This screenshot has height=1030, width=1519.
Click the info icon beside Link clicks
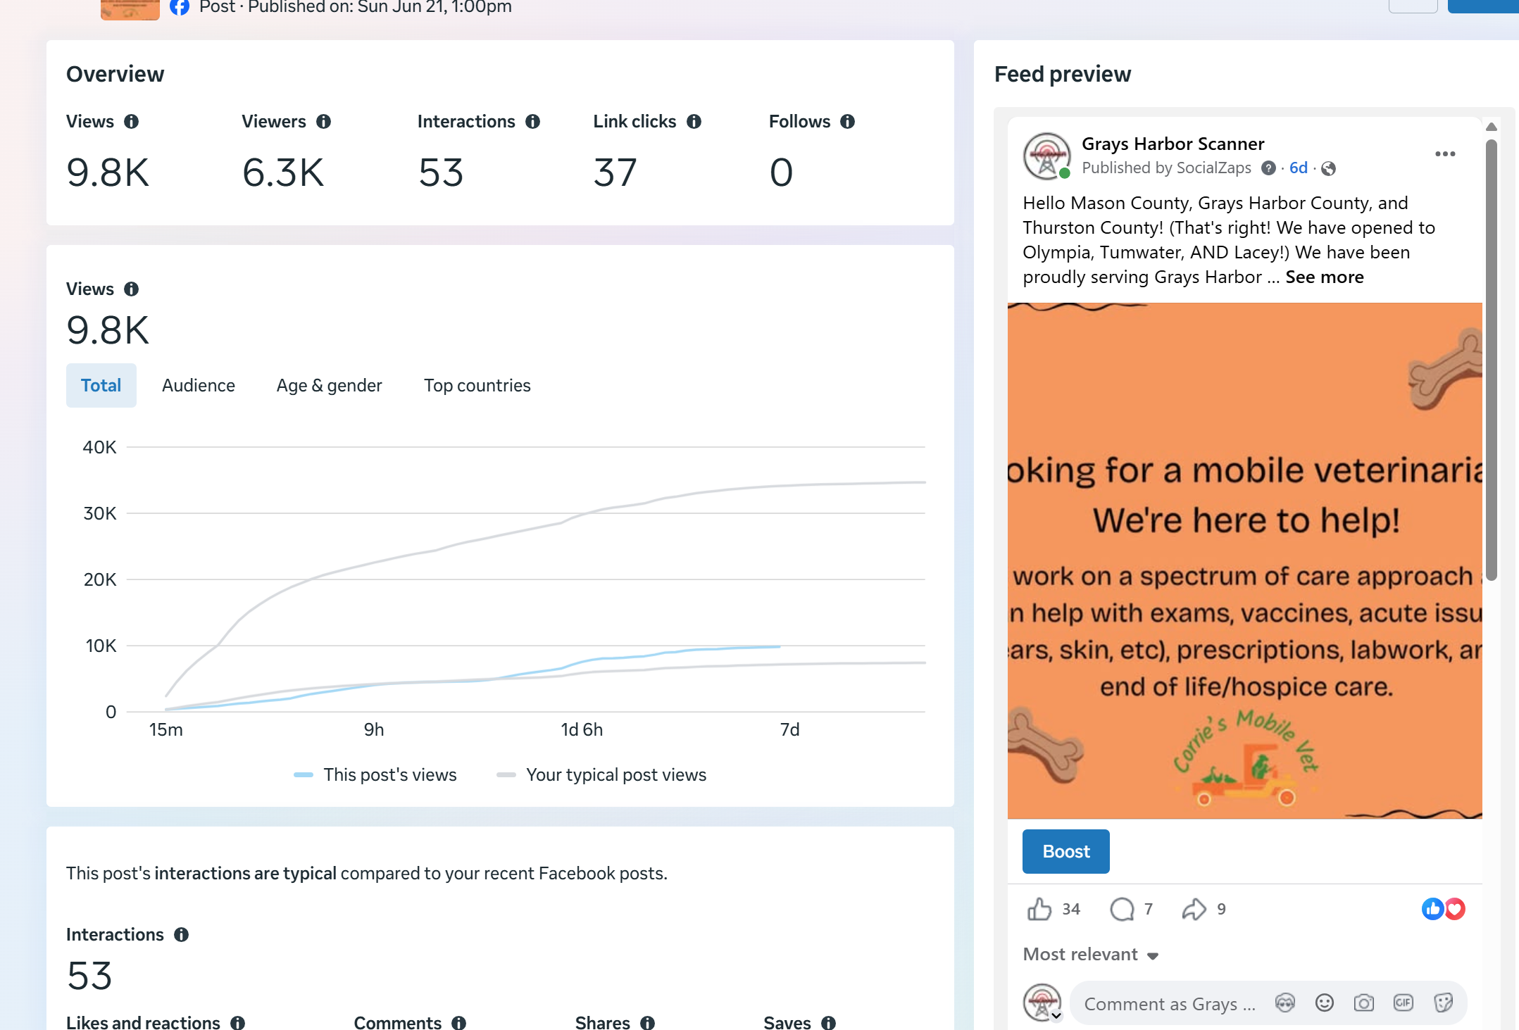point(694,122)
